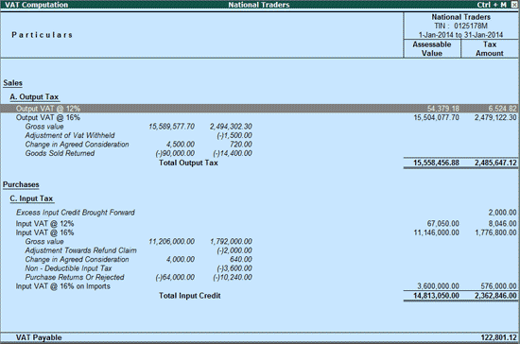Select the highlighted Output VAT @ 12% row
This screenshot has height=344, width=520.
coord(259,109)
